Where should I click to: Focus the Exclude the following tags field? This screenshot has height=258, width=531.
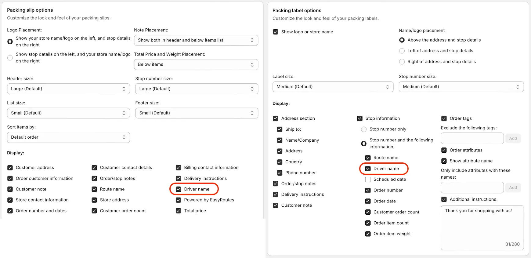point(472,138)
